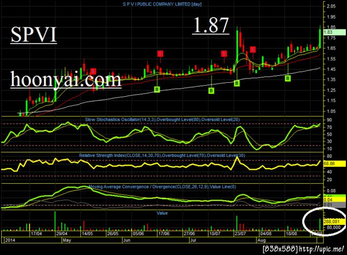Click the green B buy marker above 10/07
347x255 pixels.
point(211,90)
